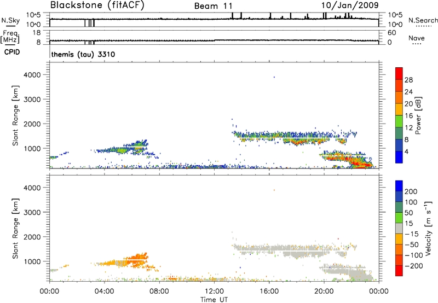
Task: Click the "28" label on power colorbar
Action: 408,80
